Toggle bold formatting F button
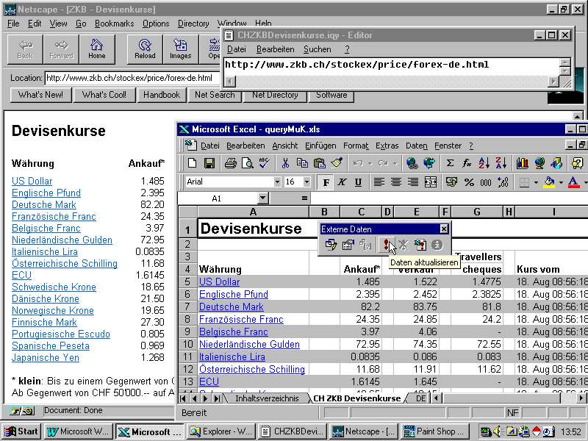588x441 pixels. pos(326,182)
